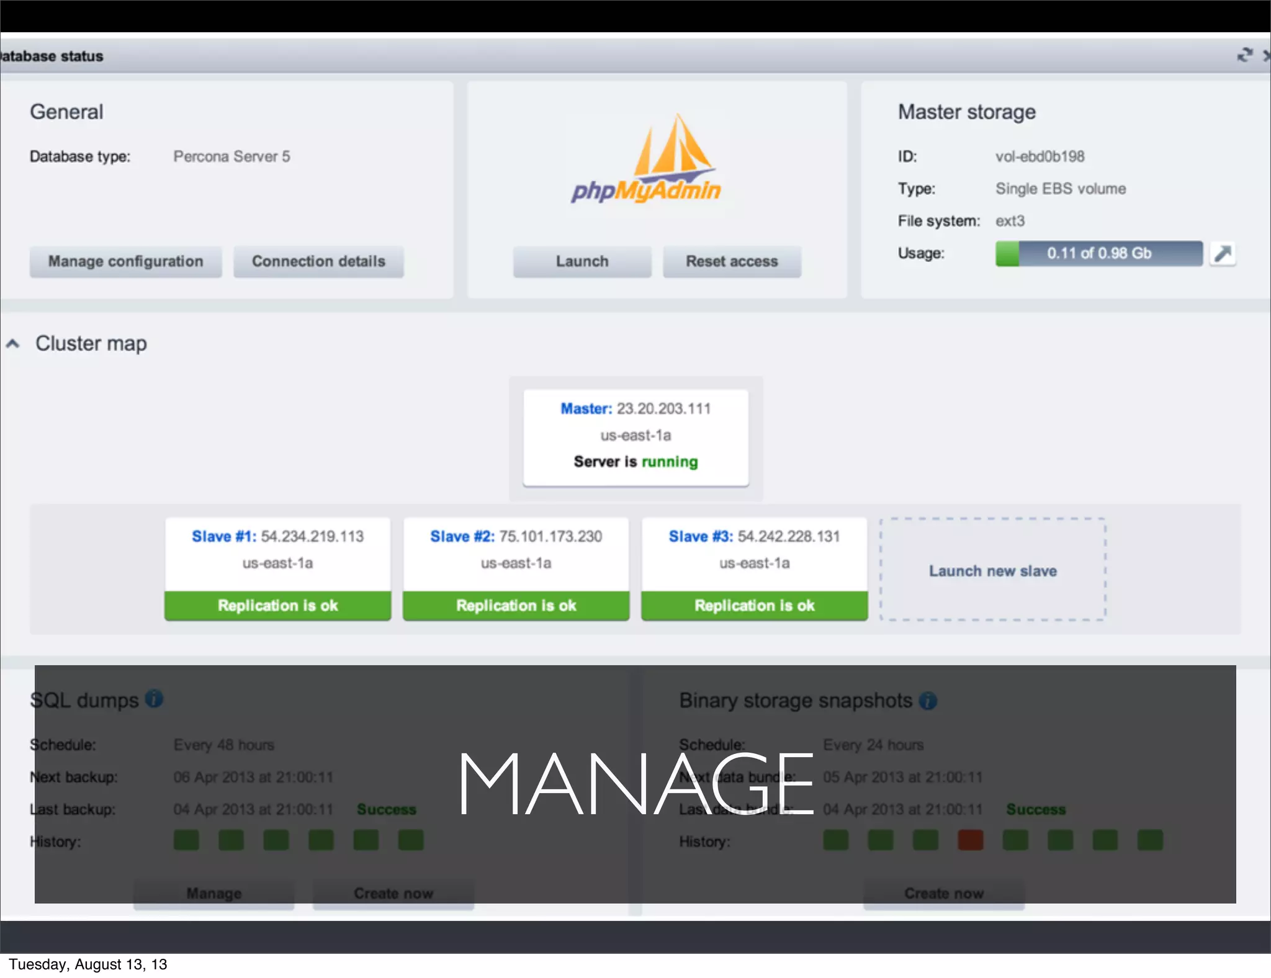Click the red failed snapshot history square

coord(970,840)
